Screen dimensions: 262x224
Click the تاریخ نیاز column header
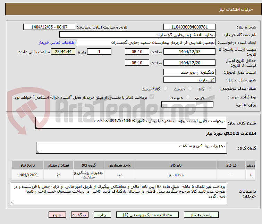pos(27,165)
